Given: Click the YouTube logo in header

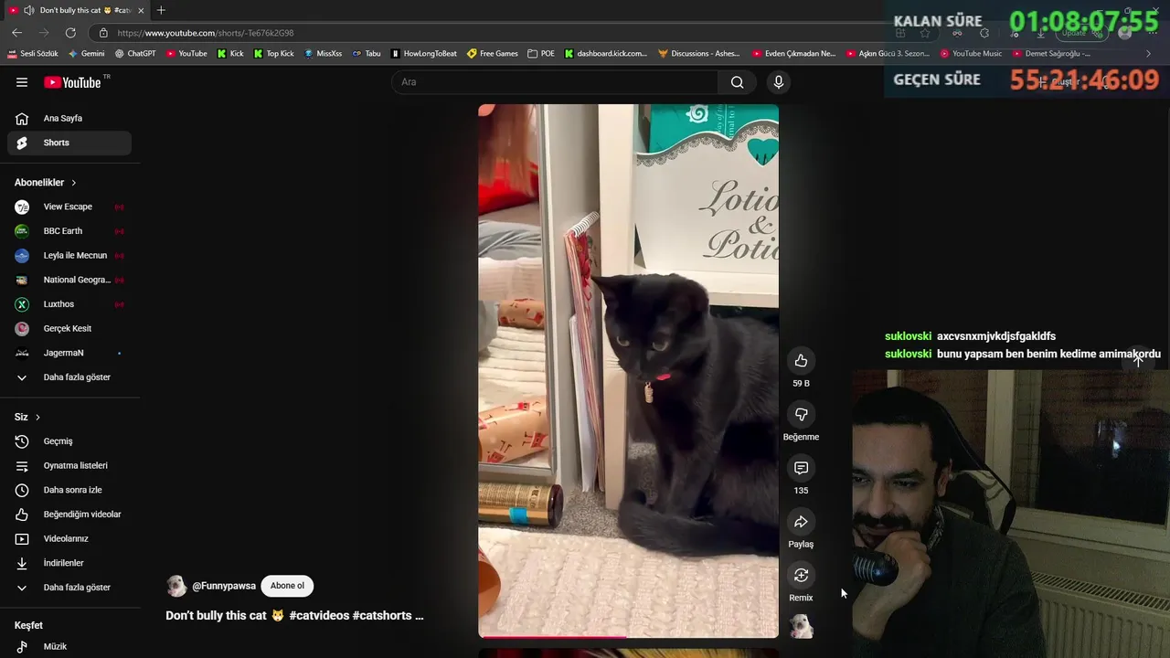Looking at the screenshot, I should [x=73, y=82].
